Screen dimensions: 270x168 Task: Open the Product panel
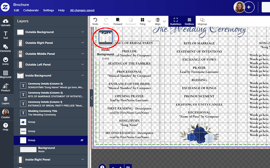click(5, 88)
